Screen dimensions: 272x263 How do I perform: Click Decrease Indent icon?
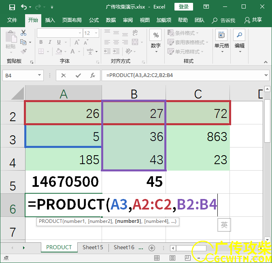point(107,51)
